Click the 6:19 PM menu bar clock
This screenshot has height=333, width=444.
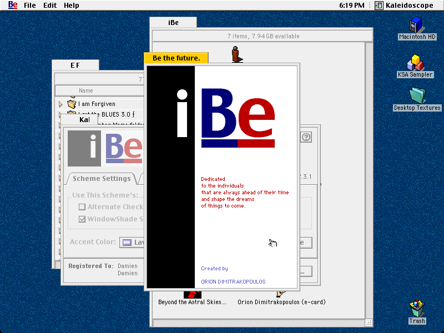pos(352,6)
